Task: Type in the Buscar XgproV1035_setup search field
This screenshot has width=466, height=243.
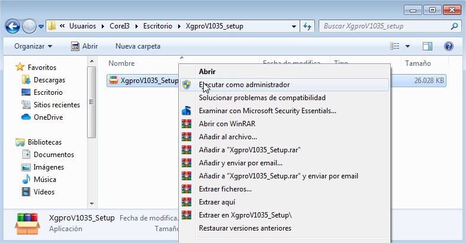Action: coord(383,26)
